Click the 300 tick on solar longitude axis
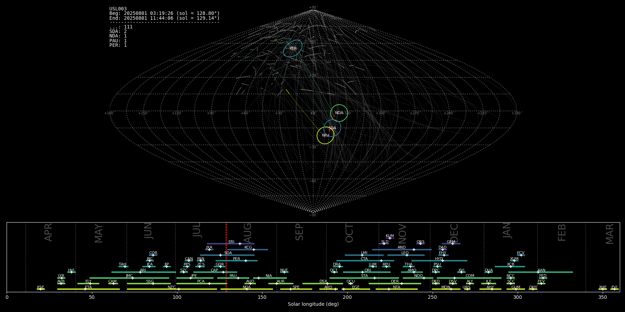Viewport: 625px width, 312px height. pos(517,297)
